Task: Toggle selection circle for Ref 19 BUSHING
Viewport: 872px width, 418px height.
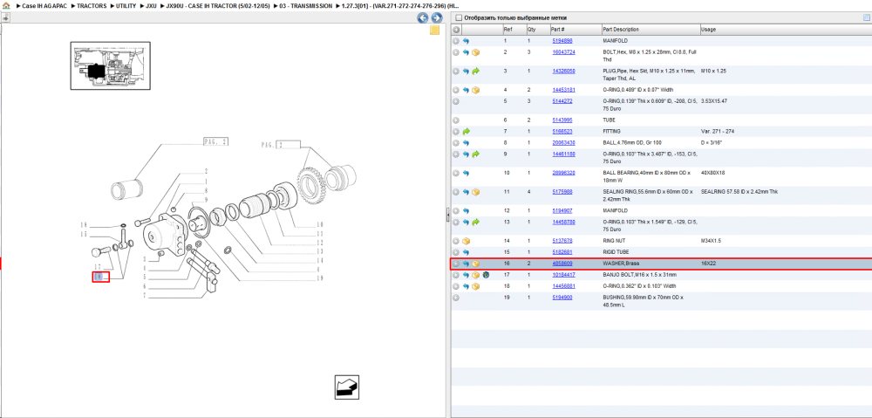Action: click(456, 298)
